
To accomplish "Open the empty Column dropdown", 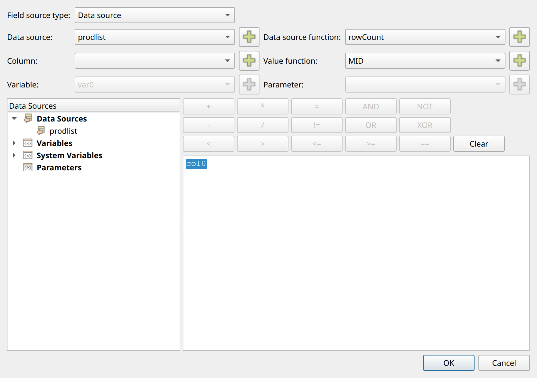I will tap(155, 61).
